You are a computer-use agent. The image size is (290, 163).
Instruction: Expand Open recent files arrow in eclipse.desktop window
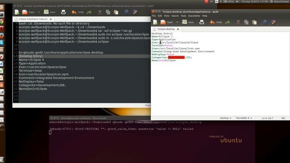pos(177,22)
